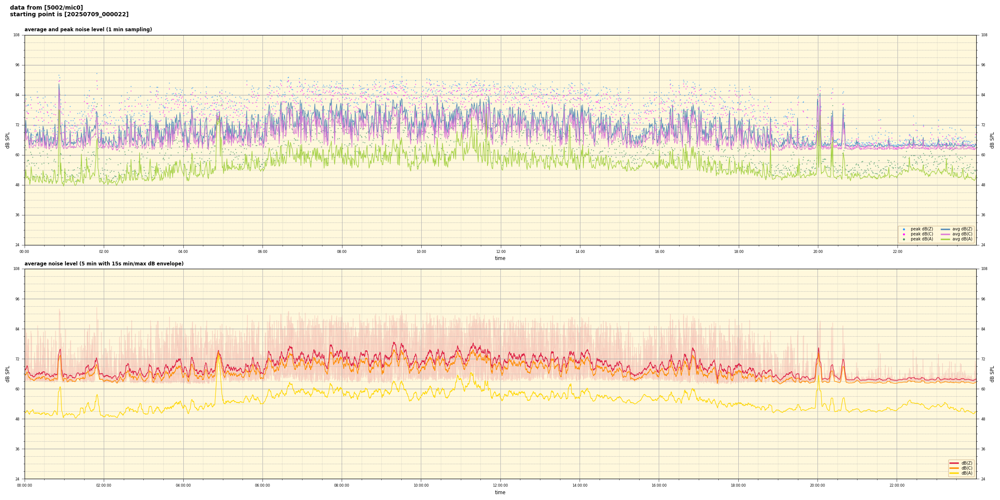Image resolution: width=1000 pixels, height=500 pixels.
Task: Click the 12:00 tick label on upper chart
Action: pyautogui.click(x=500, y=252)
